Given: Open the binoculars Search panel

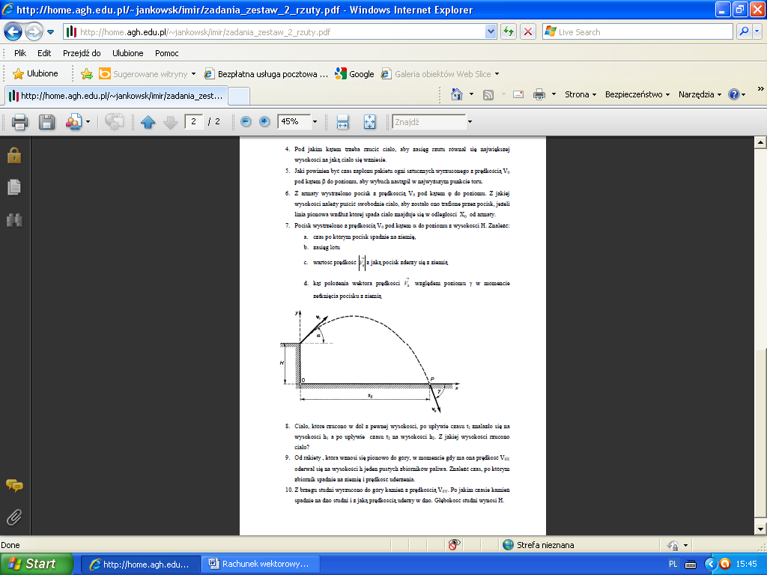Looking at the screenshot, I should coord(13,219).
